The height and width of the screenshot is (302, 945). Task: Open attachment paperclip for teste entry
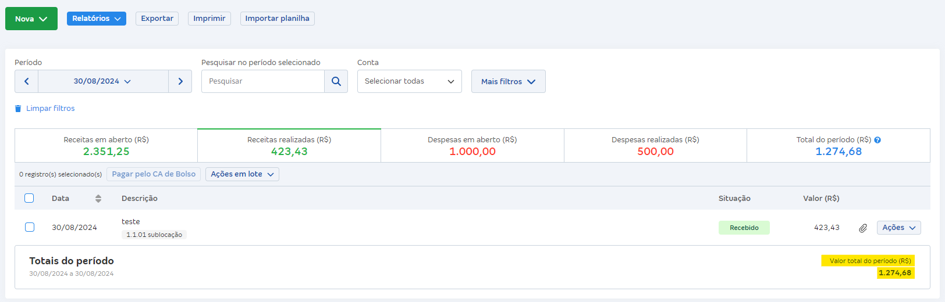(x=863, y=228)
